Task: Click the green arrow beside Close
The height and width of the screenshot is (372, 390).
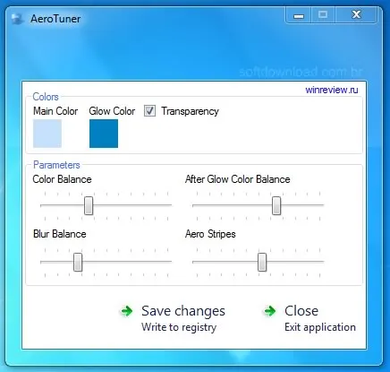Action: point(270,311)
